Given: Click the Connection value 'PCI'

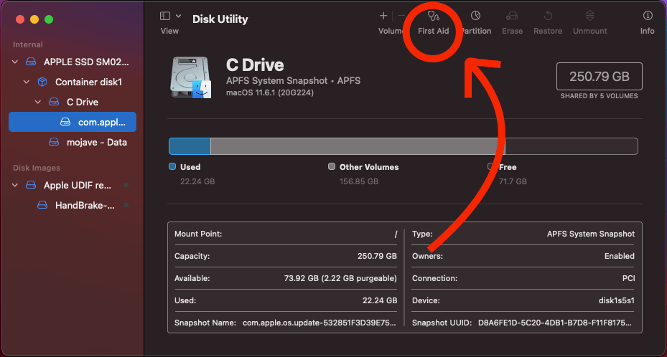Looking at the screenshot, I should [628, 278].
